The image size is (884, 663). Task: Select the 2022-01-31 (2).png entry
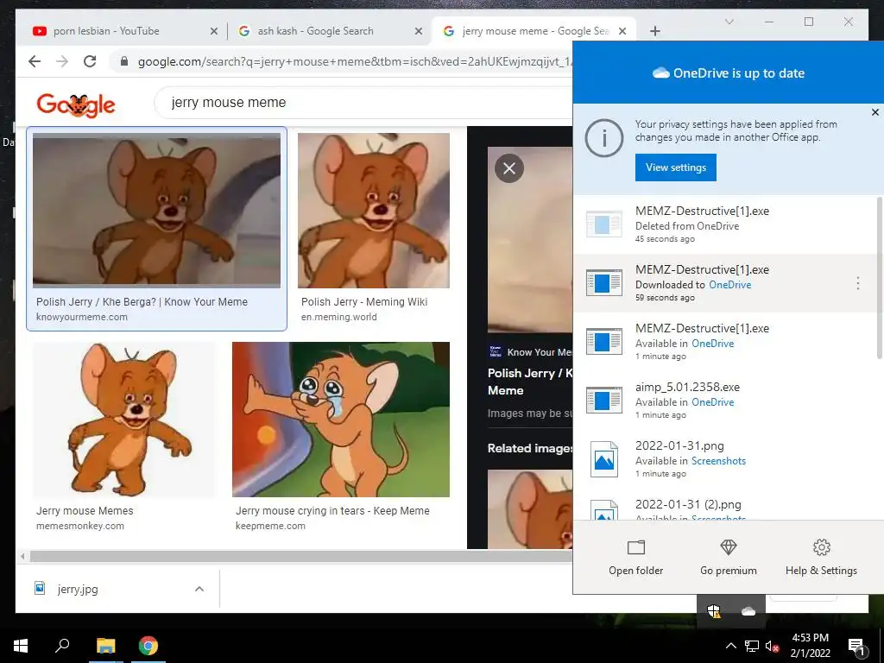click(725, 506)
